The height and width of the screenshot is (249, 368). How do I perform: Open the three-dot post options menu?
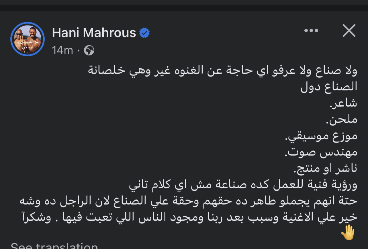(311, 31)
